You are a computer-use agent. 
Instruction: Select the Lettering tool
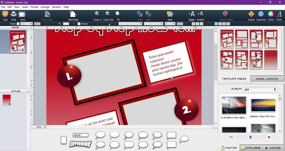[x=81, y=144]
